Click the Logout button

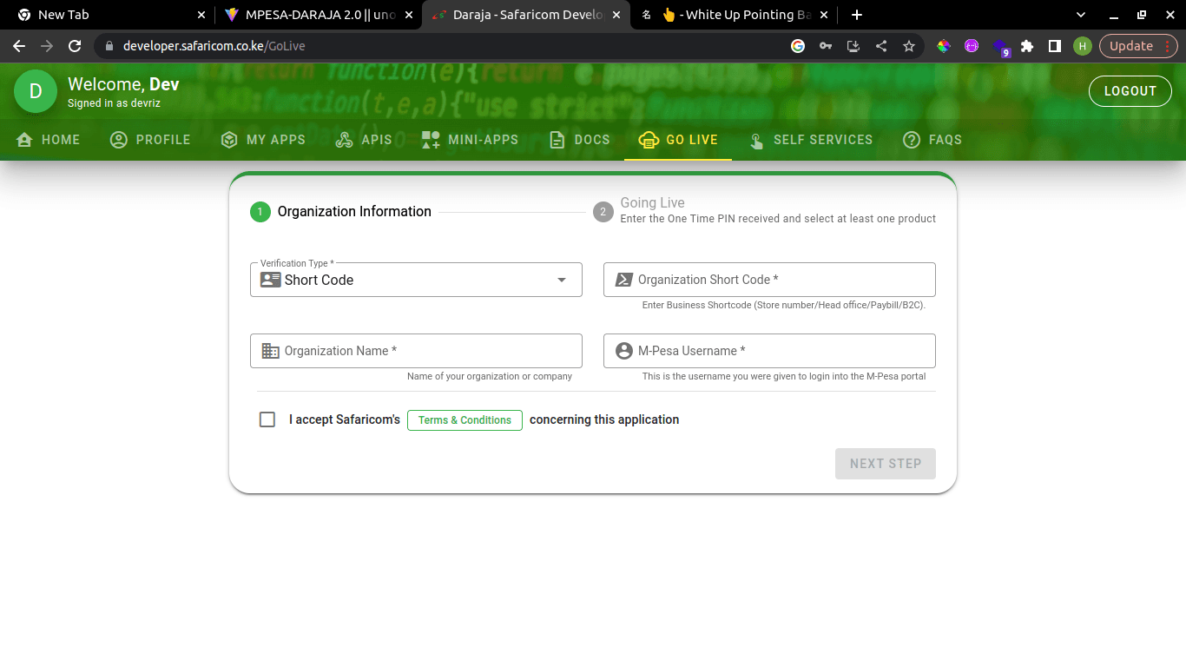click(1130, 91)
